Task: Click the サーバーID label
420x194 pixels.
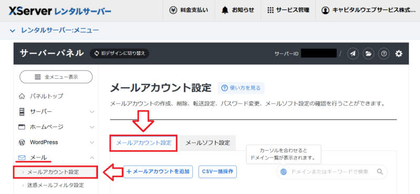Action: pyautogui.click(x=286, y=54)
